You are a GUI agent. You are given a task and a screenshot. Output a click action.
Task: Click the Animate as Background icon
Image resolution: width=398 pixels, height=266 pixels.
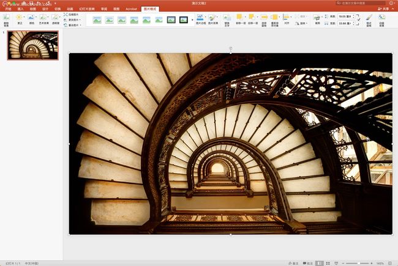pos(381,18)
